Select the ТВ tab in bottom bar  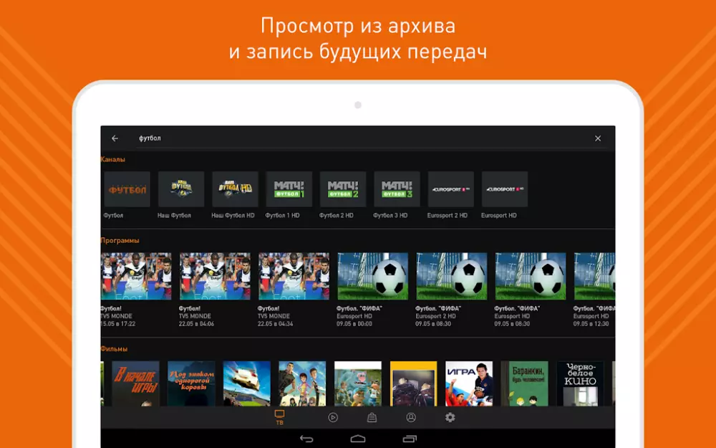point(279,417)
